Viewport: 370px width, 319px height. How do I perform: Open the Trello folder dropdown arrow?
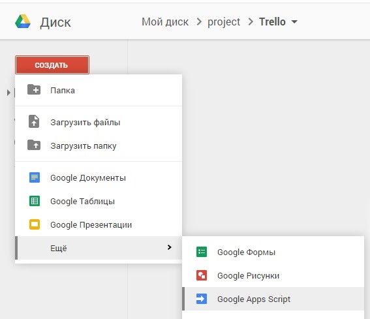tap(294, 22)
